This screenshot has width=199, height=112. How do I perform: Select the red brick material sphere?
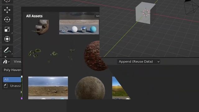coord(95,56)
